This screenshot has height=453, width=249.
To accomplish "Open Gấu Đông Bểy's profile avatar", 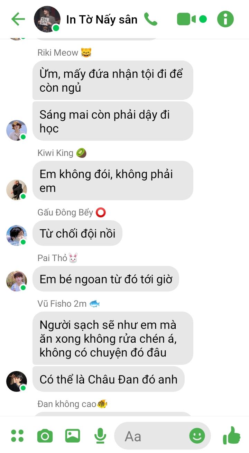I will (x=17, y=235).
